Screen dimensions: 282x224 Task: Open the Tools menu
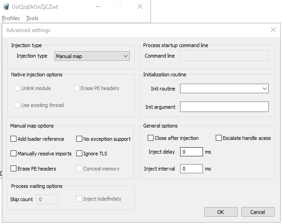32,18
